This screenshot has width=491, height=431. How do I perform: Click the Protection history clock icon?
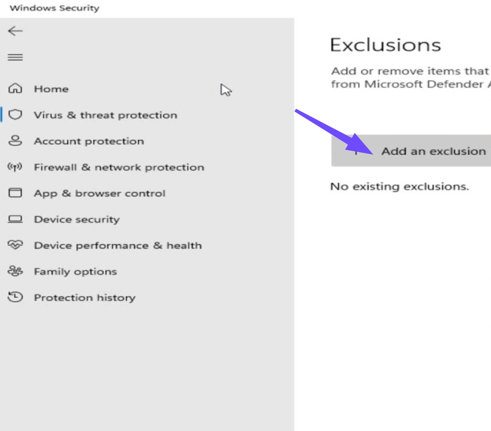(x=15, y=297)
